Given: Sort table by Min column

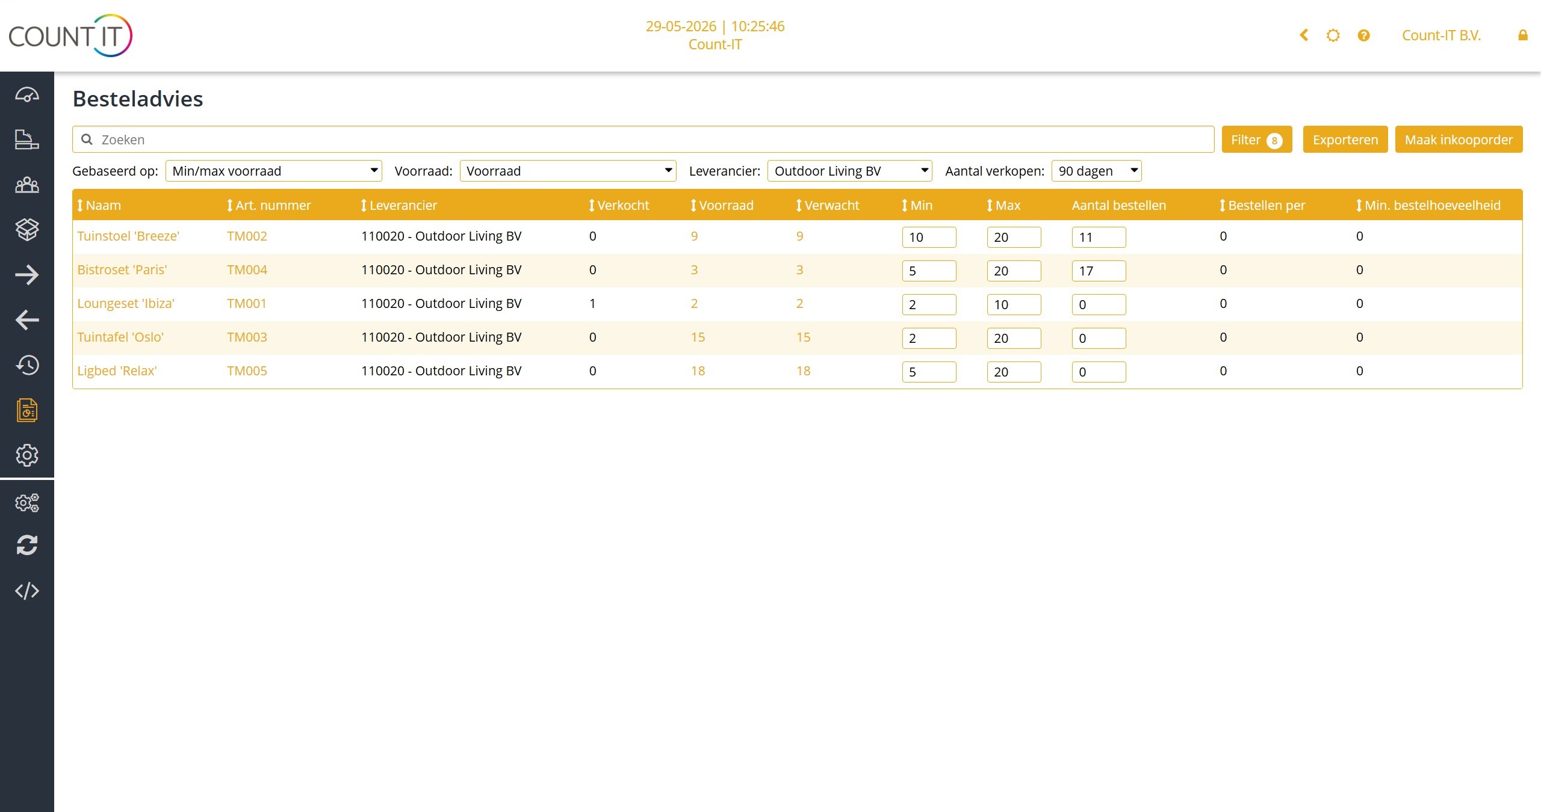Looking at the screenshot, I should pyautogui.click(x=917, y=205).
